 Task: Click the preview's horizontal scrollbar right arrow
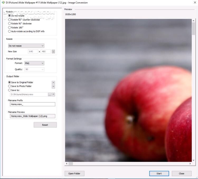point(190,164)
